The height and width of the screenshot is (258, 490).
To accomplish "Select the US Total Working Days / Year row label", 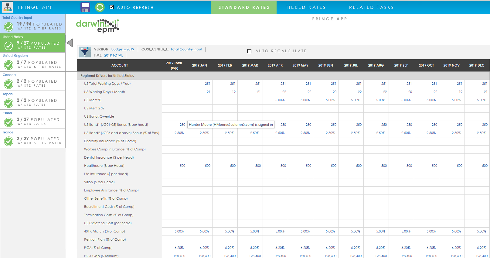I will (107, 84).
